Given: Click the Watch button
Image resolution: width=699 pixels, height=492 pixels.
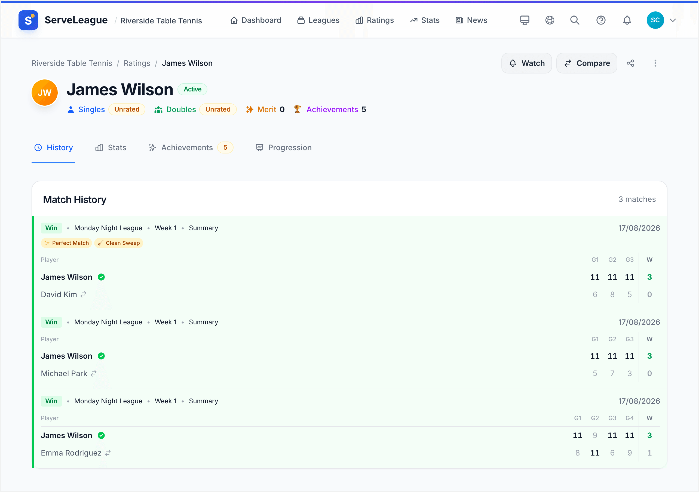Looking at the screenshot, I should click(527, 63).
